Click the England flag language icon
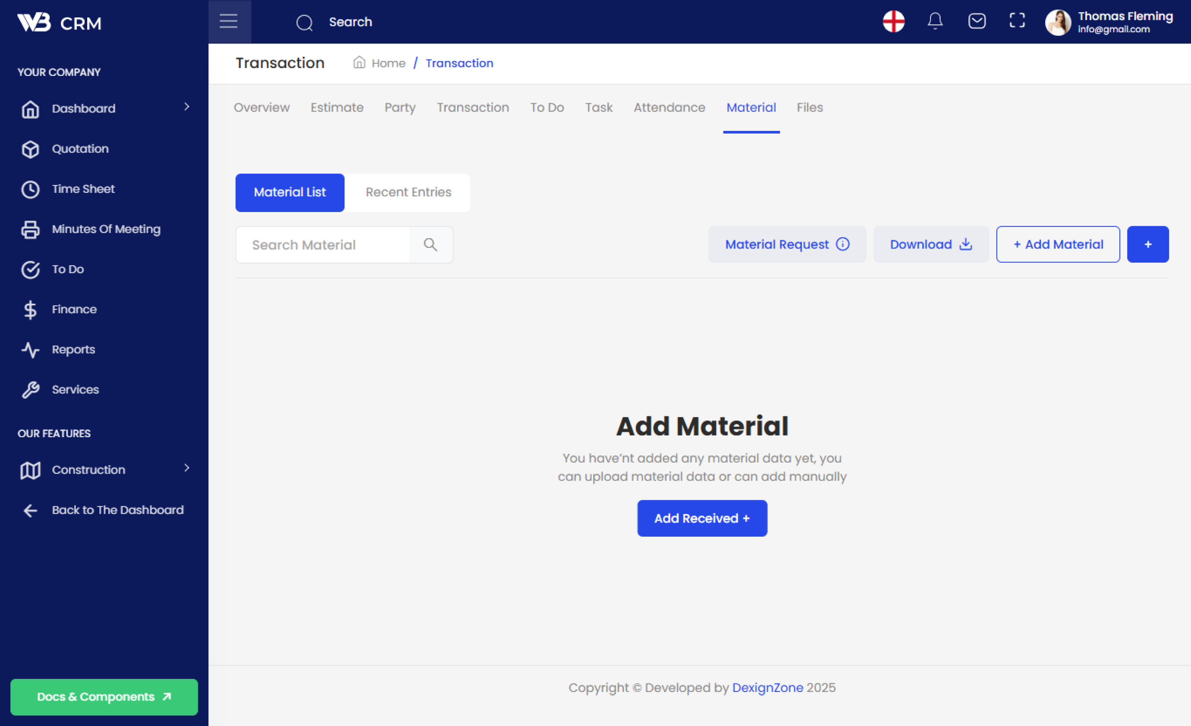Viewport: 1191px width, 726px height. click(893, 21)
